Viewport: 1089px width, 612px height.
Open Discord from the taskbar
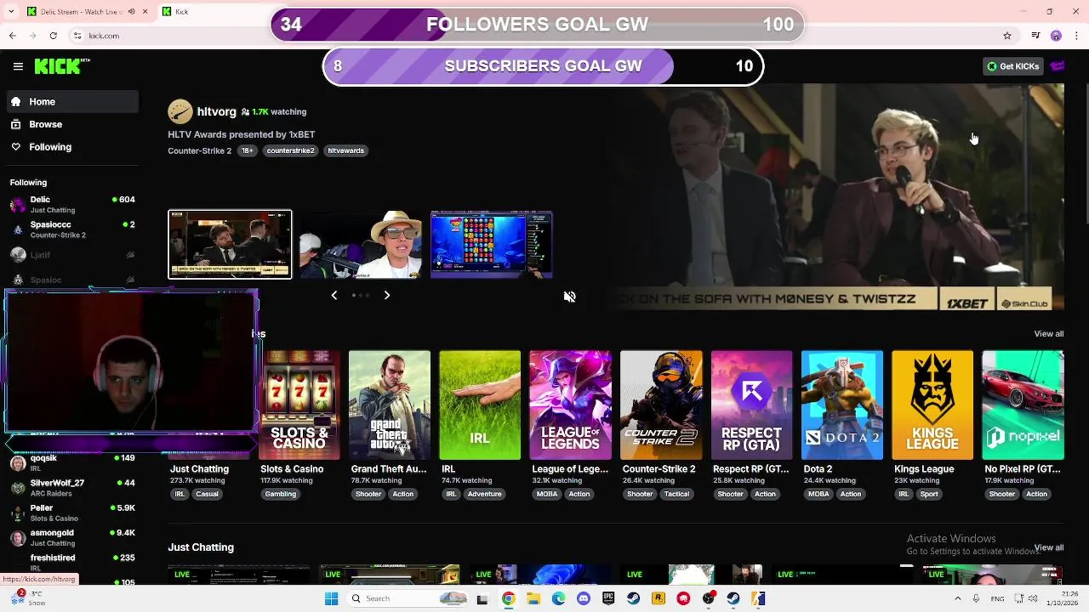point(583,598)
